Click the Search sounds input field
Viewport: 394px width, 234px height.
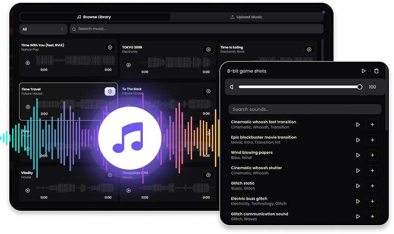click(305, 109)
